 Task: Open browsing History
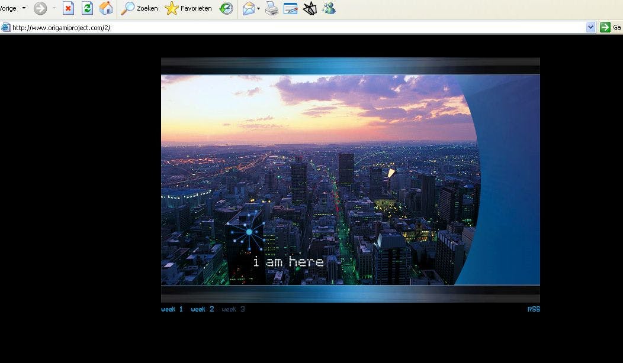pyautogui.click(x=226, y=8)
